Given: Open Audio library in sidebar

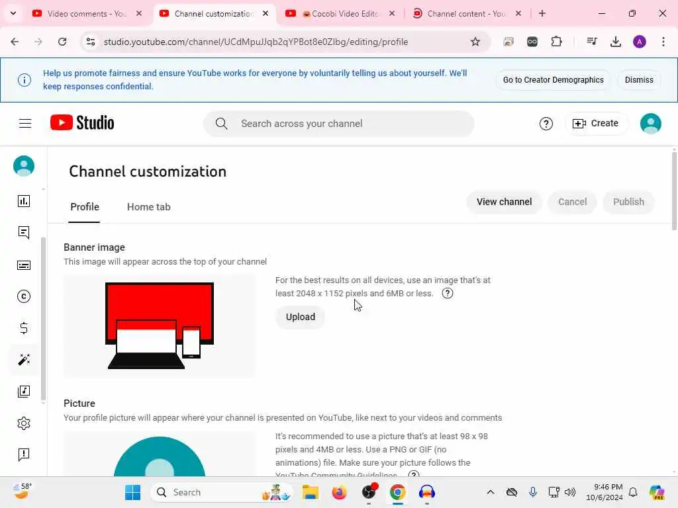Looking at the screenshot, I should click(24, 392).
